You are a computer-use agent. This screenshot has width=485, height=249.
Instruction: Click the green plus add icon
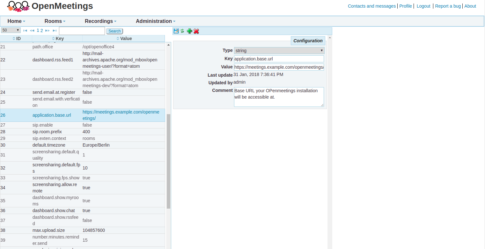click(189, 31)
